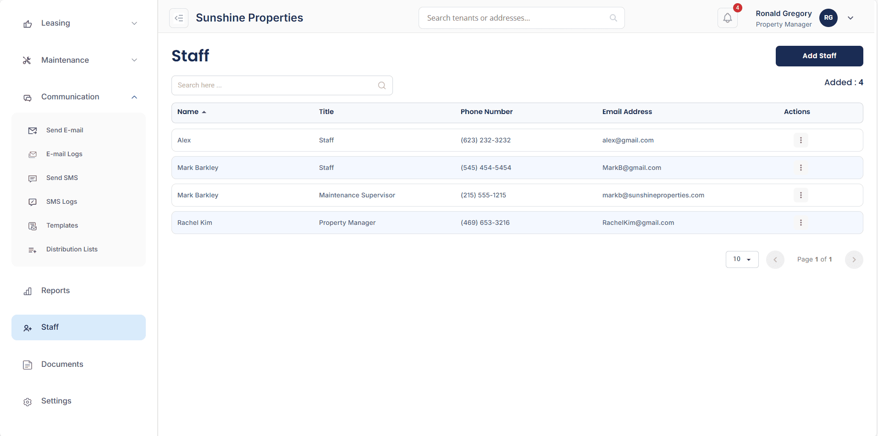The width and height of the screenshot is (878, 436).
Task: Go to Distribution Lists
Action: pos(72,250)
